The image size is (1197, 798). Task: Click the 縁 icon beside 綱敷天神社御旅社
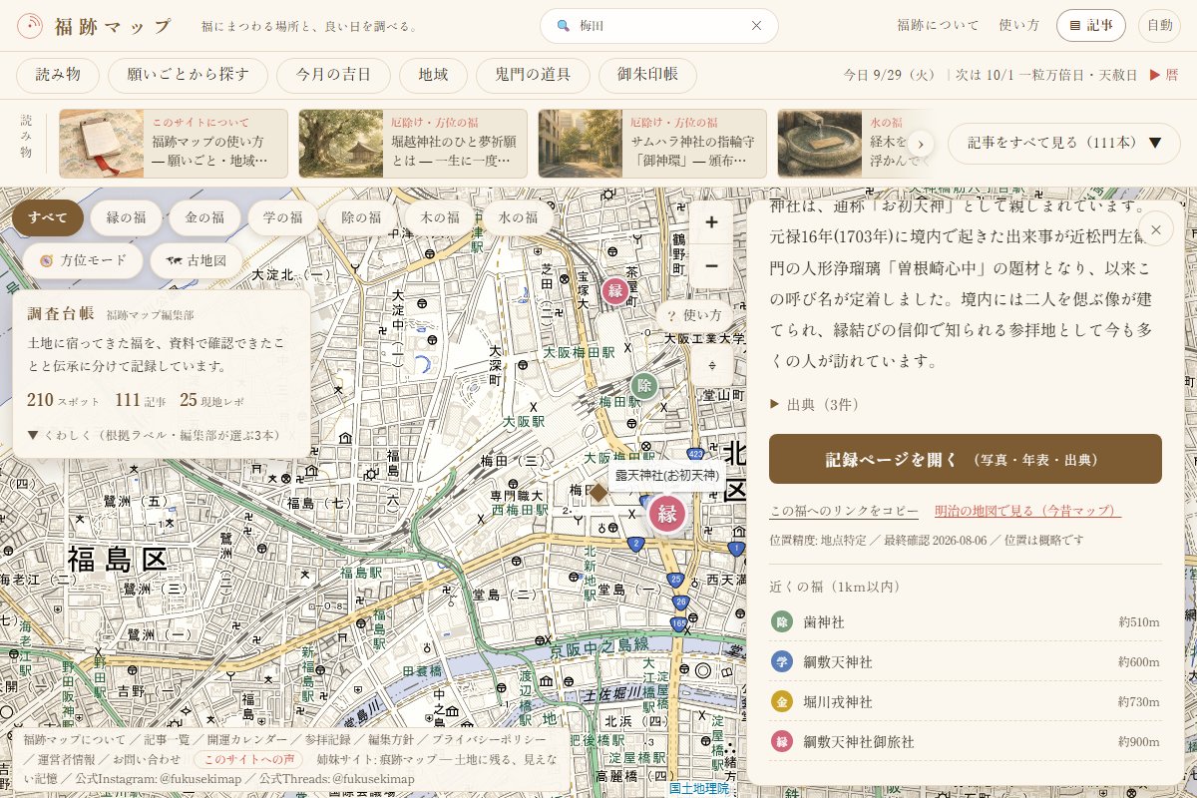point(782,741)
